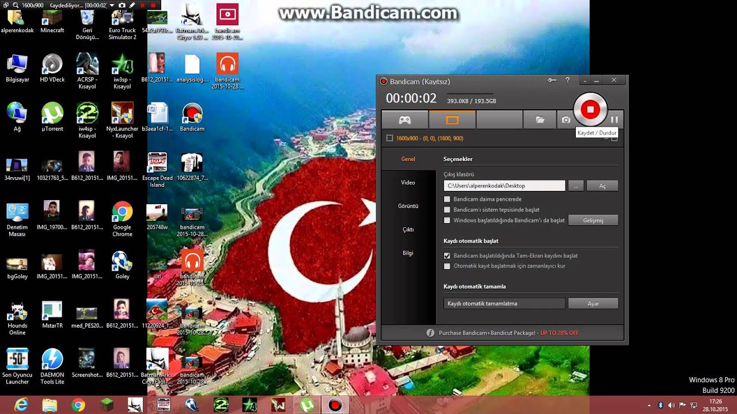Open the Video settings tab
This screenshot has height=414, width=737.
(x=408, y=182)
